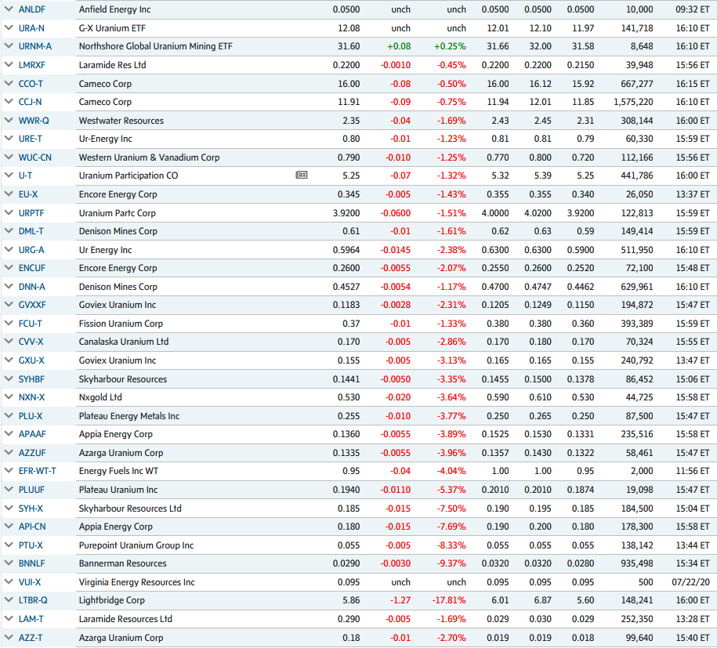Image resolution: width=717 pixels, height=648 pixels.
Task: Expand the SYHBF row chevron
Action: [x=9, y=378]
